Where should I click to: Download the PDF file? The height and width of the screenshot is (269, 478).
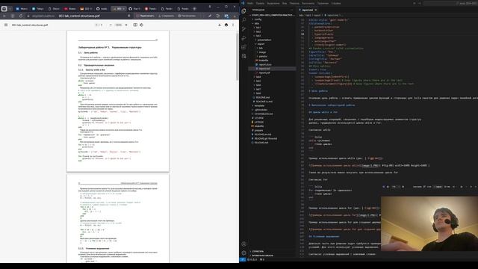click(220, 25)
